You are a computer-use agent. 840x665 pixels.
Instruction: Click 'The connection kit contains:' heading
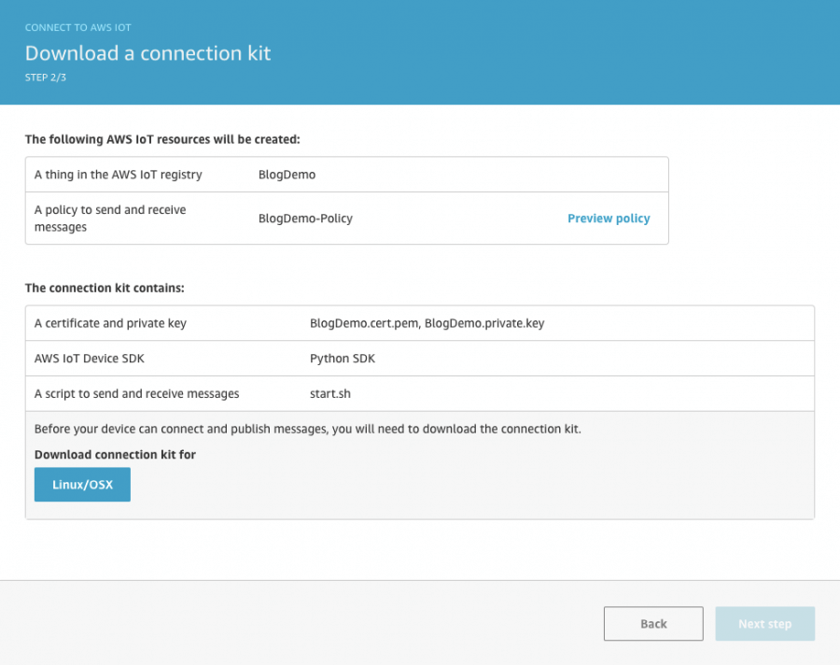tap(105, 288)
